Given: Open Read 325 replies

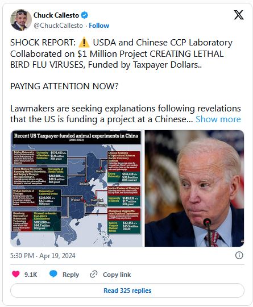Looking at the screenshot, I should 127,291.
